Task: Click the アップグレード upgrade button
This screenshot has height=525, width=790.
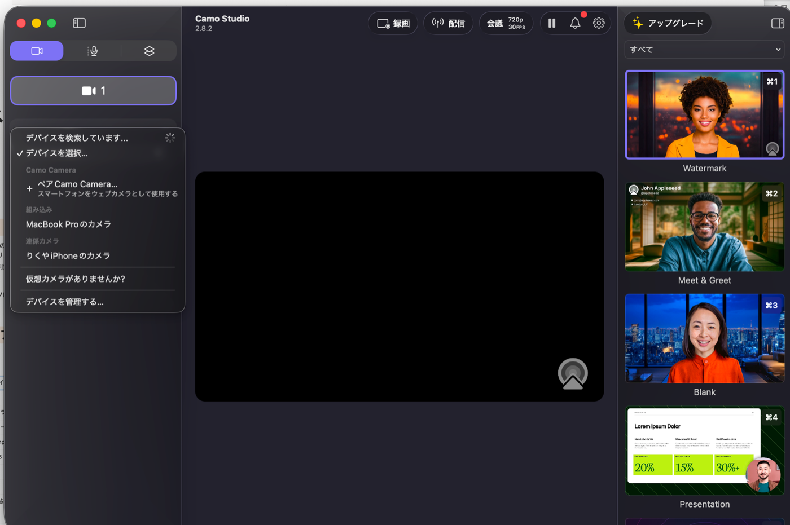Action: pos(668,23)
